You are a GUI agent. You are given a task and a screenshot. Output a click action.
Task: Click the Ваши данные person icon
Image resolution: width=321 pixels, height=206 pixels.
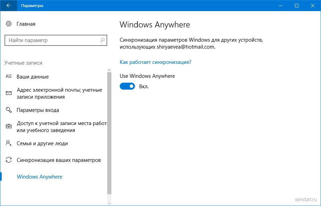coord(9,76)
